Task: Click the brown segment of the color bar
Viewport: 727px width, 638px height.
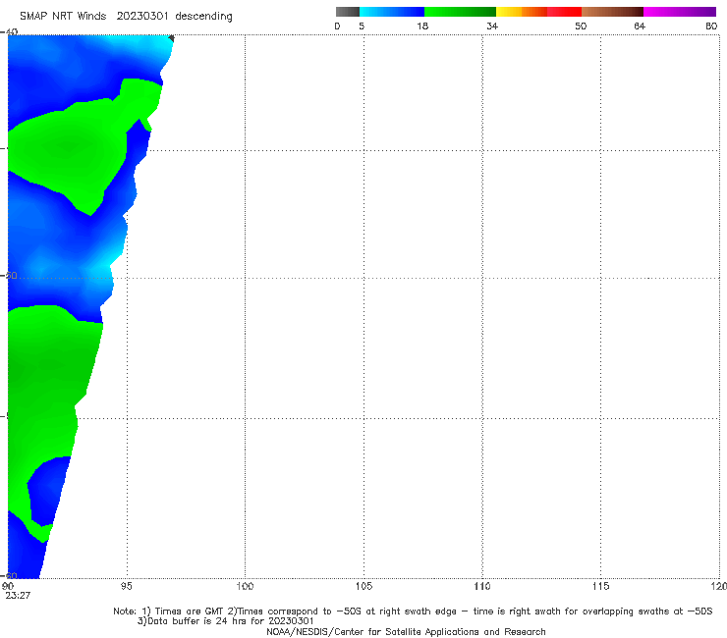Action: tap(612, 12)
